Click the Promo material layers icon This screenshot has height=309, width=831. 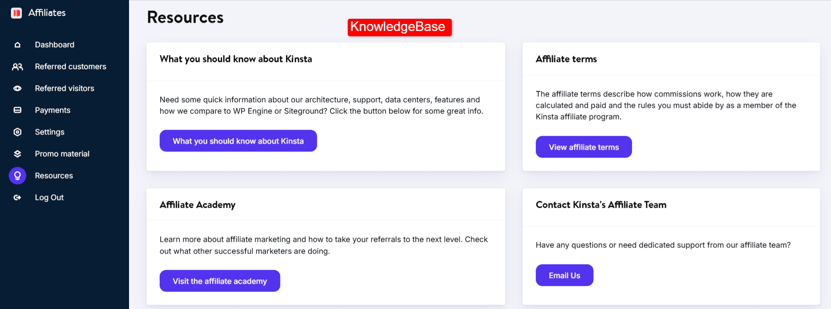(17, 154)
